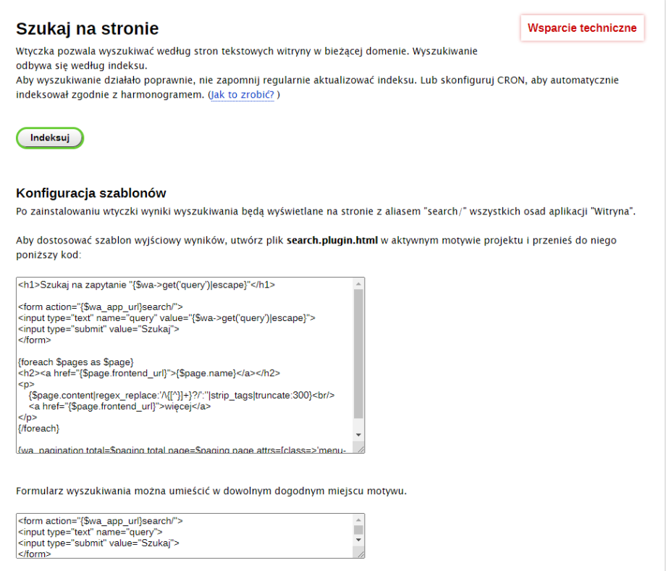Follow the 'Jak to zrobić?' link

242,95
